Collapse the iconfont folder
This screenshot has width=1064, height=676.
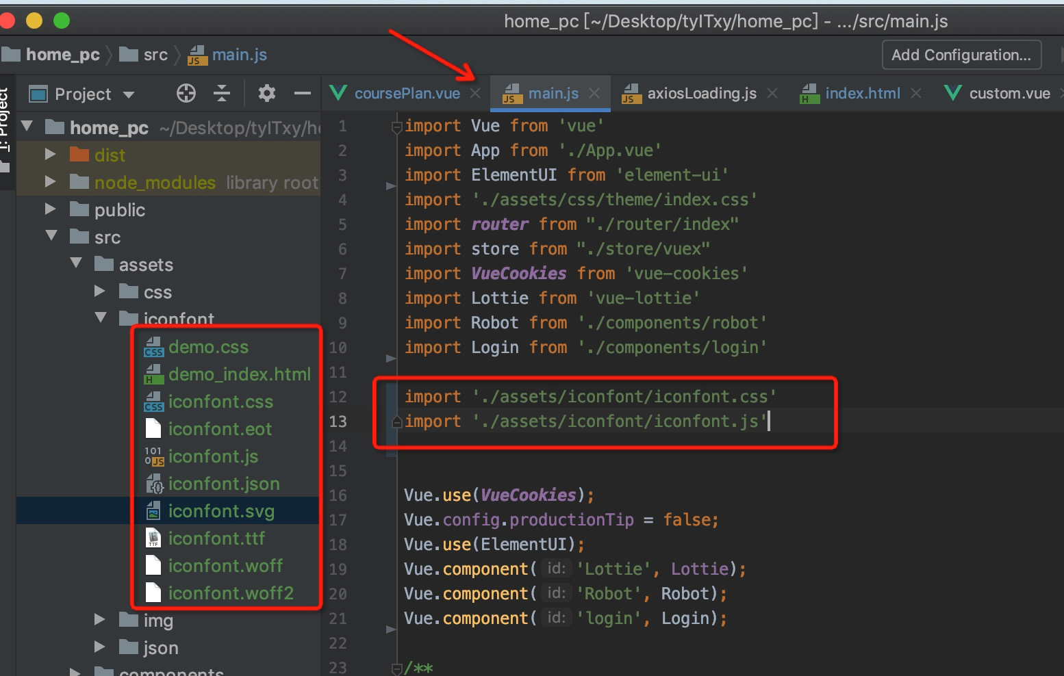[101, 317]
